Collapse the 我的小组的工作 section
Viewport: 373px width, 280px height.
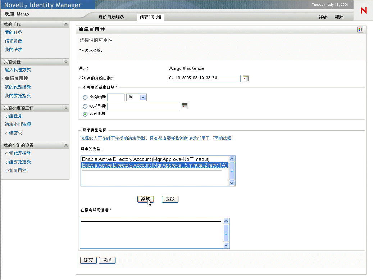66,108
